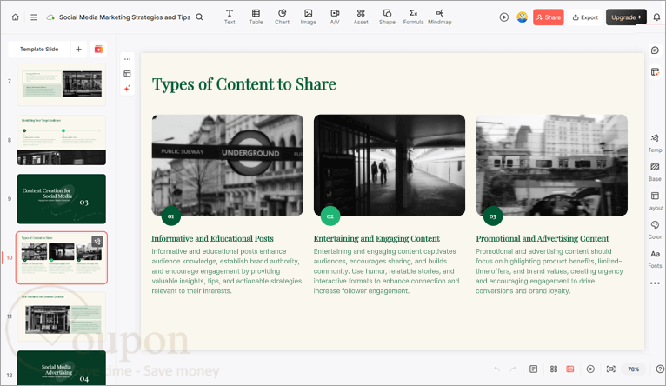Click the Template Slide tab
Screen dimensions: 666x386
pos(39,50)
